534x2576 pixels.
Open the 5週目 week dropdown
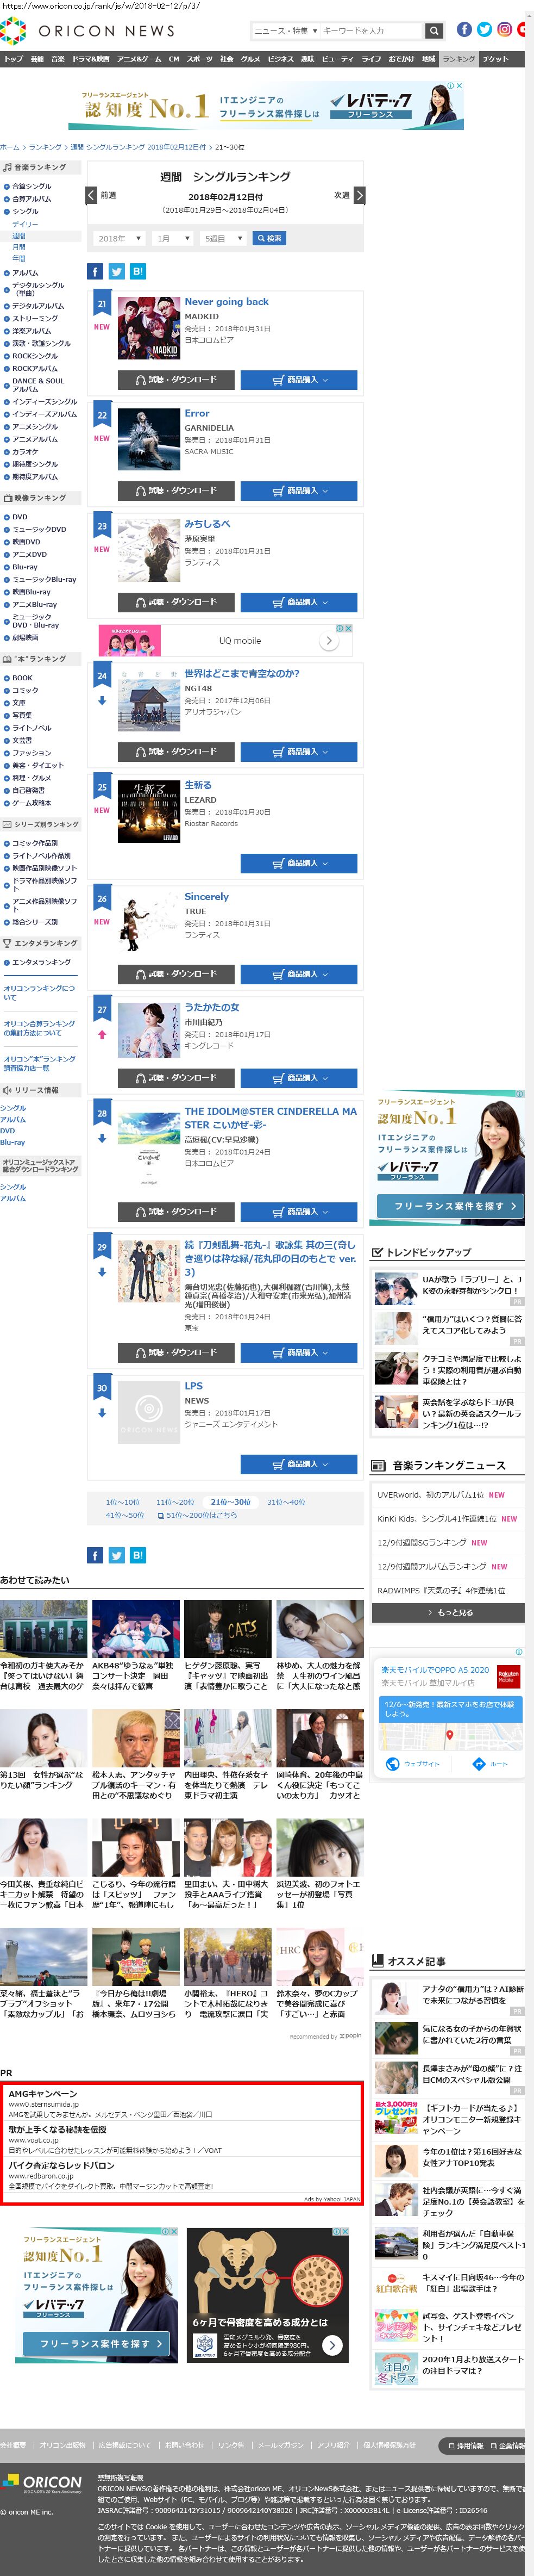tap(223, 238)
